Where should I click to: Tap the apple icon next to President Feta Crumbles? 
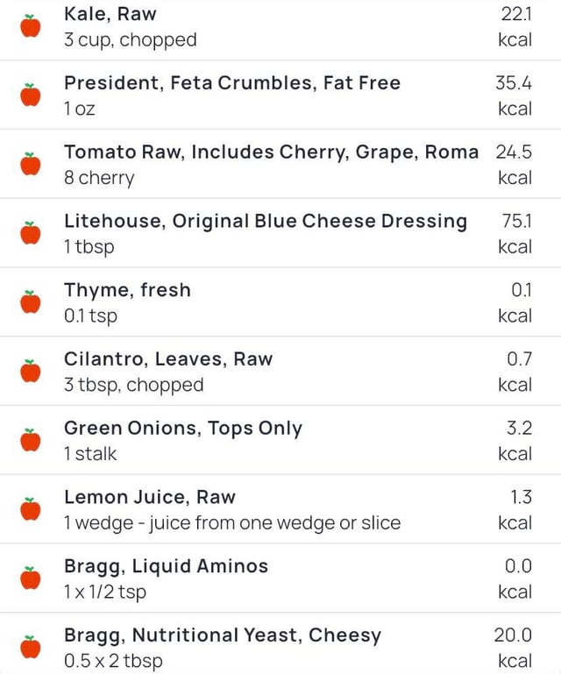(x=31, y=95)
